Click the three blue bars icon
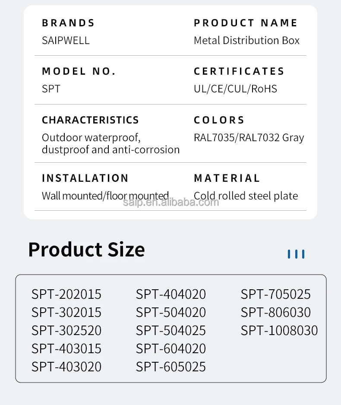The width and height of the screenshot is (341, 405). tap(296, 254)
